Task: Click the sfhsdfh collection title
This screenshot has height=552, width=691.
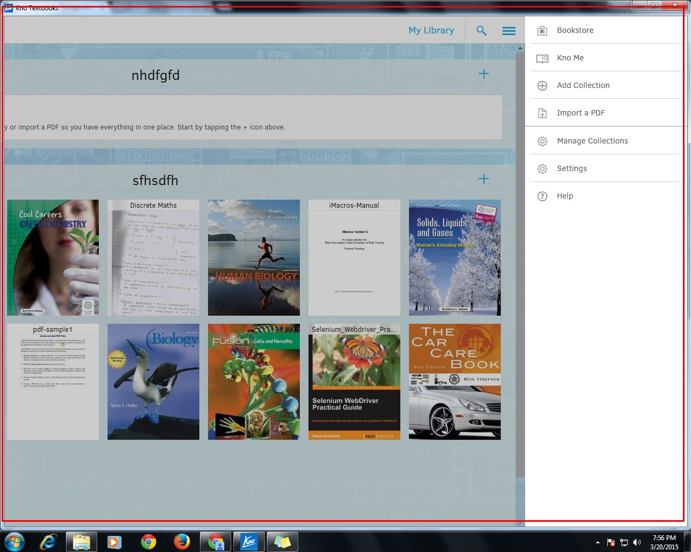Action: 156,180
